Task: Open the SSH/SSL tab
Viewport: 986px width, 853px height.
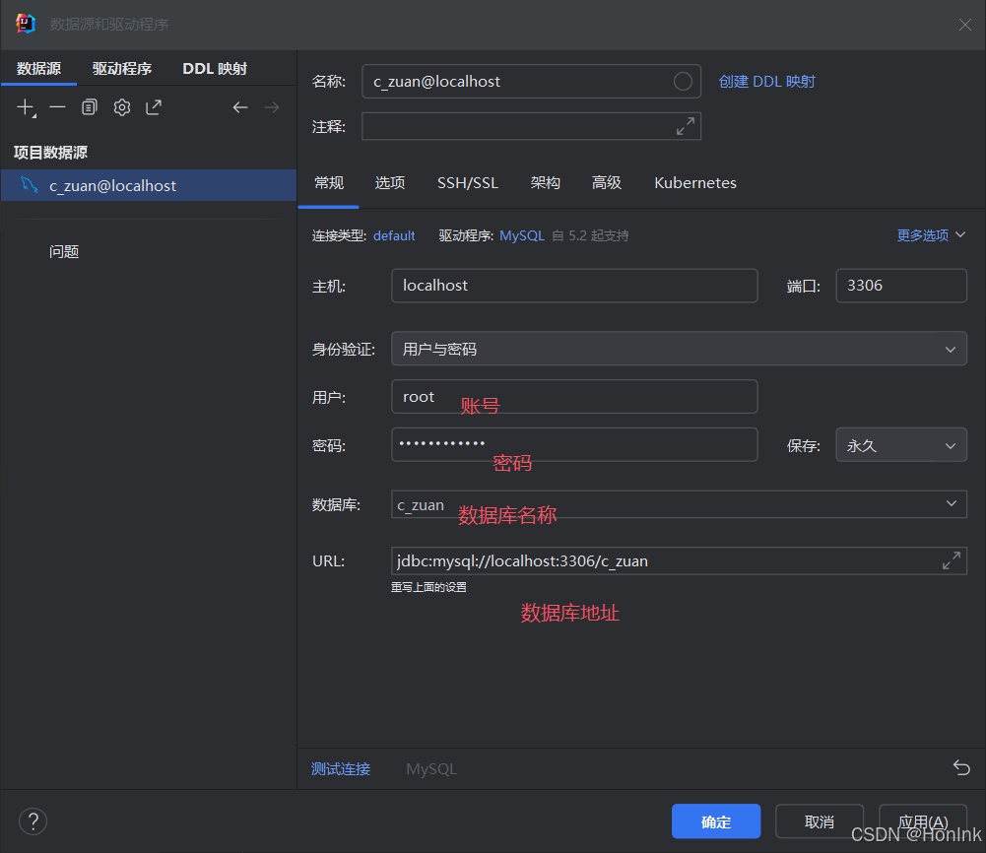Action: click(x=468, y=183)
